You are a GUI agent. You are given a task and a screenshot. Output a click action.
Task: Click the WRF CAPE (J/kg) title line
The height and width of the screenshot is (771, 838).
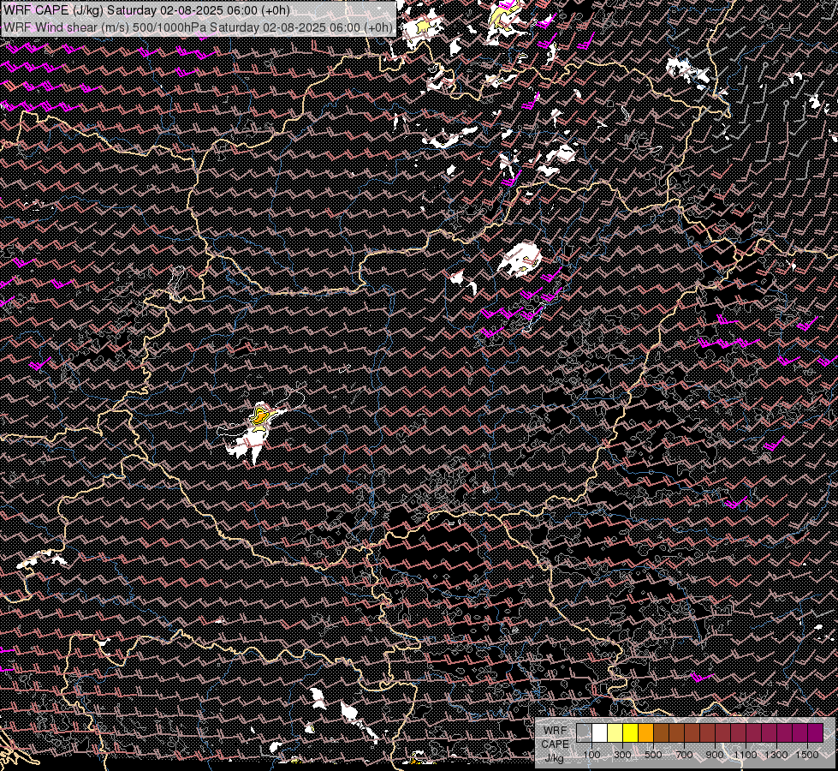click(x=146, y=10)
